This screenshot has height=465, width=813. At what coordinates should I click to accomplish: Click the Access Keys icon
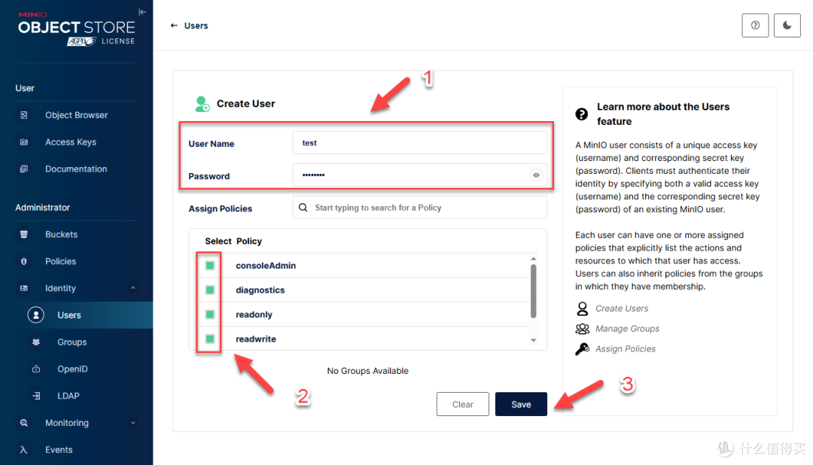pos(24,142)
